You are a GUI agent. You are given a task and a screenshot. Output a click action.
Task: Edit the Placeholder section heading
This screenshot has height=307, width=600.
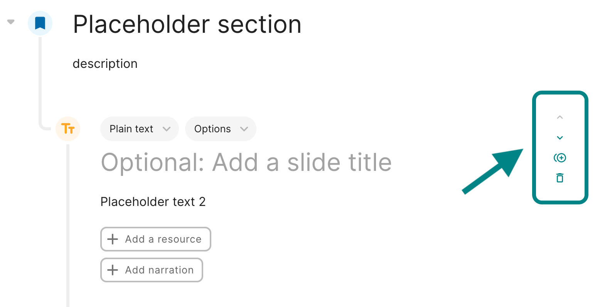(x=187, y=24)
